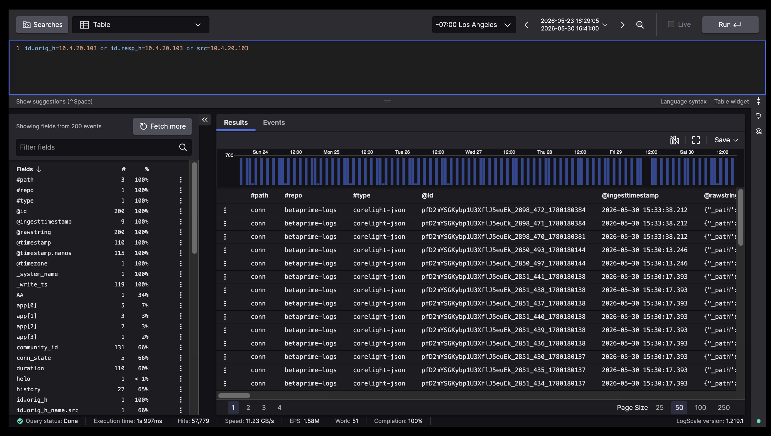Set page size to 25
This screenshot has height=436, width=771.
(660, 408)
